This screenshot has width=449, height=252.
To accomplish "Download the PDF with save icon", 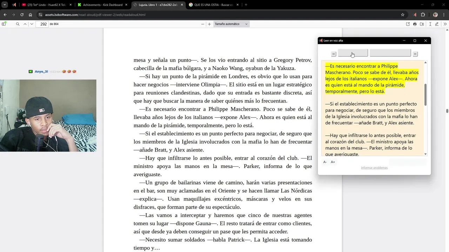I will coord(422,24).
